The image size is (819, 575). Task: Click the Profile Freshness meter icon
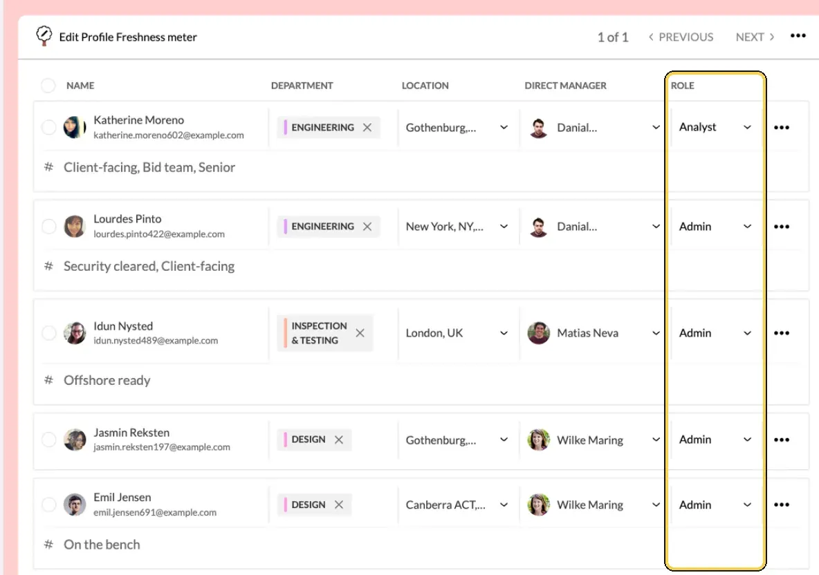[x=44, y=36]
